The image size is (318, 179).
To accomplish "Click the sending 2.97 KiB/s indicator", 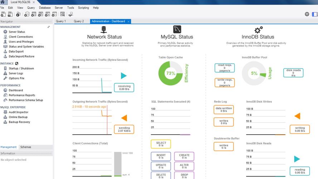I will pyautogui.click(x=124, y=129).
